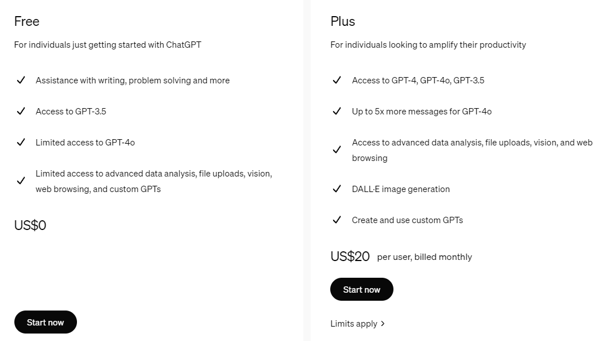The width and height of the screenshot is (614, 341).
Task: Click the US$20 price text
Action: click(x=350, y=256)
